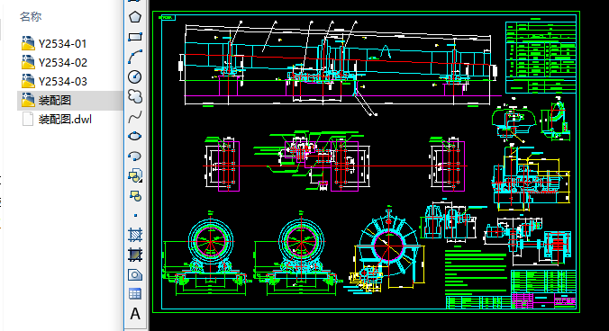Select the Gradient fill tool

135,255
